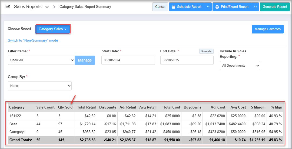Viewport: 292px width, 149px height.
Task: Open the Print/Export Report dropdown arrow
Action: [x=255, y=7]
